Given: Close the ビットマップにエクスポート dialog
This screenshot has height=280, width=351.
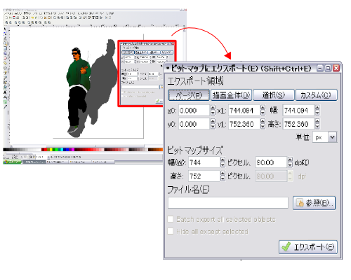Looking at the screenshot, I should (x=336, y=68).
